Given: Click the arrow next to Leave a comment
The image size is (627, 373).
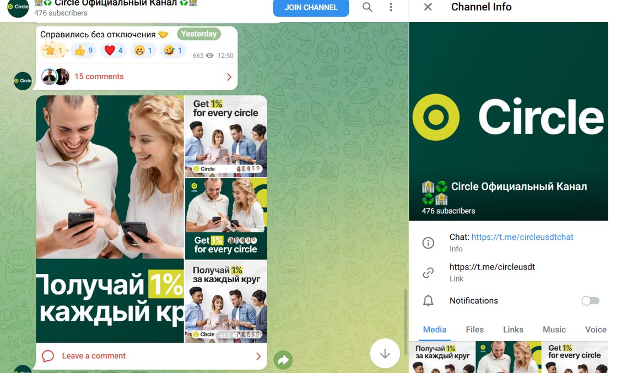Looking at the screenshot, I should [x=258, y=356].
